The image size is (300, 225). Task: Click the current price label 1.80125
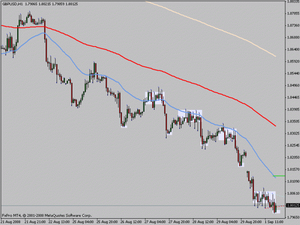[293, 205]
